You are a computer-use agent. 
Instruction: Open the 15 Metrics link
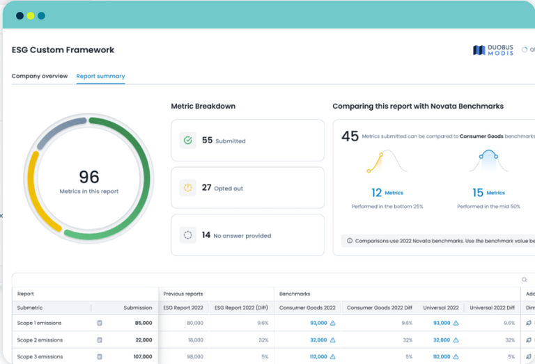coord(488,193)
